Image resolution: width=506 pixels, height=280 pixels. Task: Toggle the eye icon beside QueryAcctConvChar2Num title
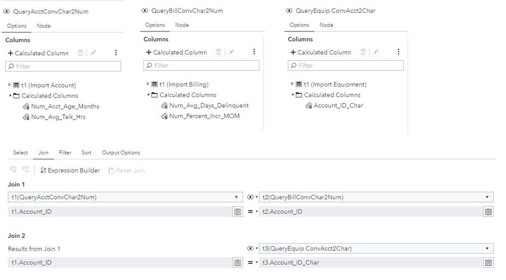coord(8,11)
